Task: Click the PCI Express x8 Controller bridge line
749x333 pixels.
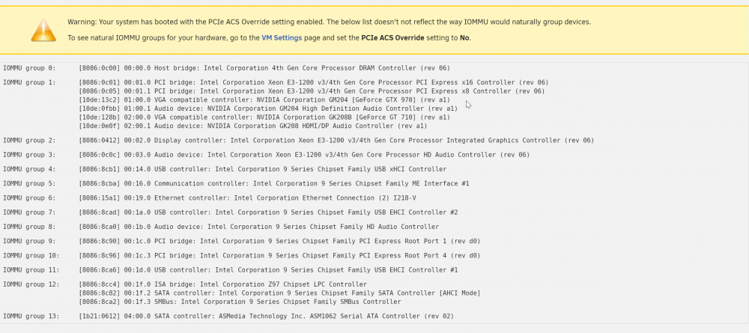Action: [312, 91]
